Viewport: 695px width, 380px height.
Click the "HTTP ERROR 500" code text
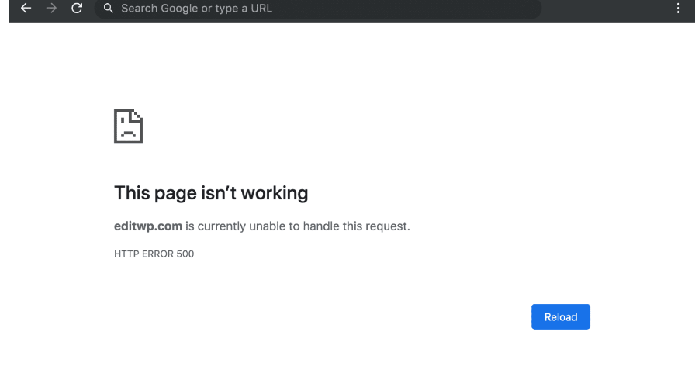pos(154,254)
